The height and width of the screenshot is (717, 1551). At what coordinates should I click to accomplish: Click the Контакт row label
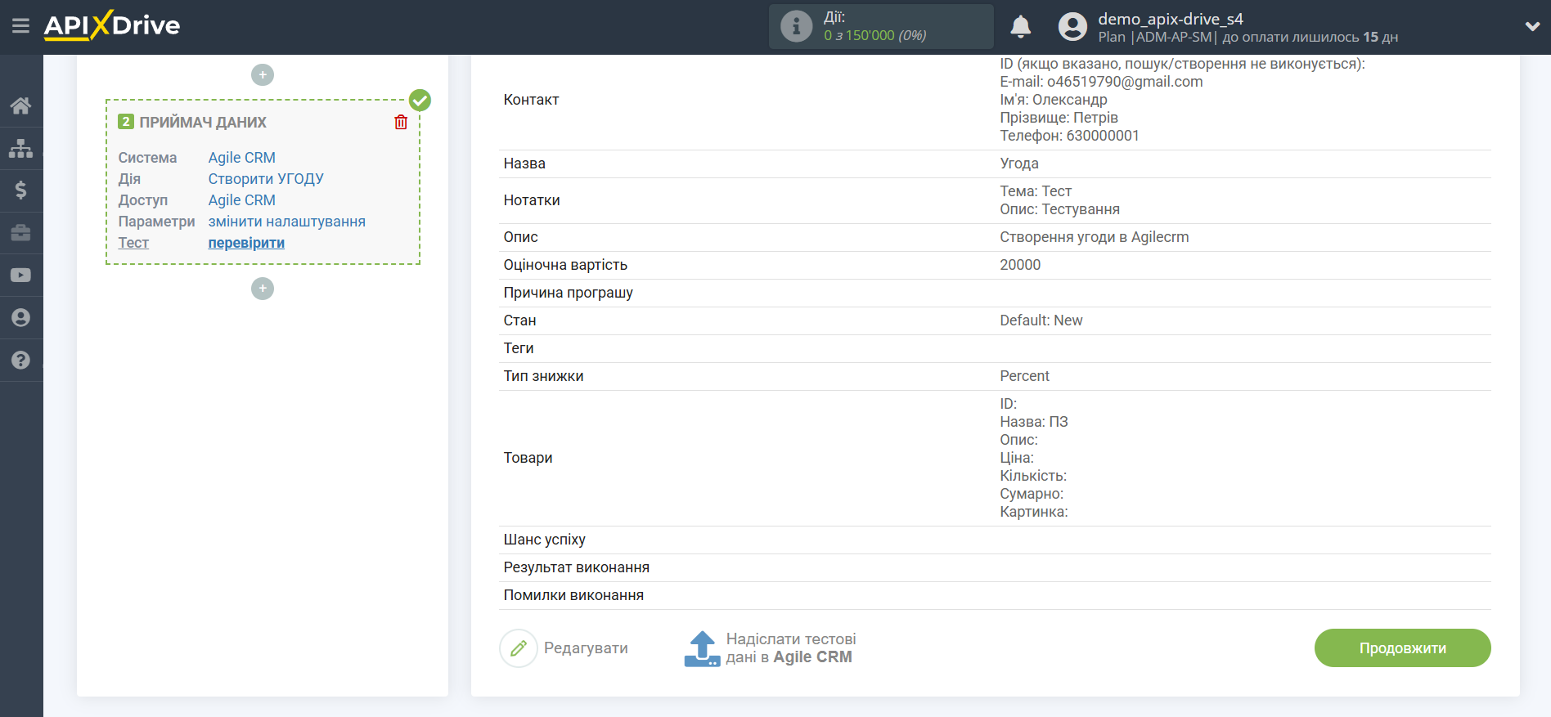(531, 100)
